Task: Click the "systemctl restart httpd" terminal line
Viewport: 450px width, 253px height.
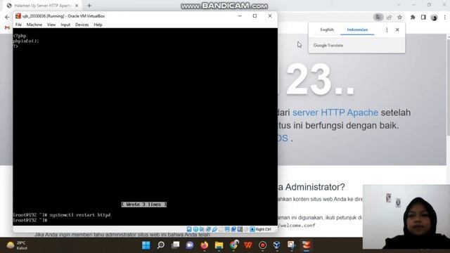Action: pyautogui.click(x=80, y=215)
